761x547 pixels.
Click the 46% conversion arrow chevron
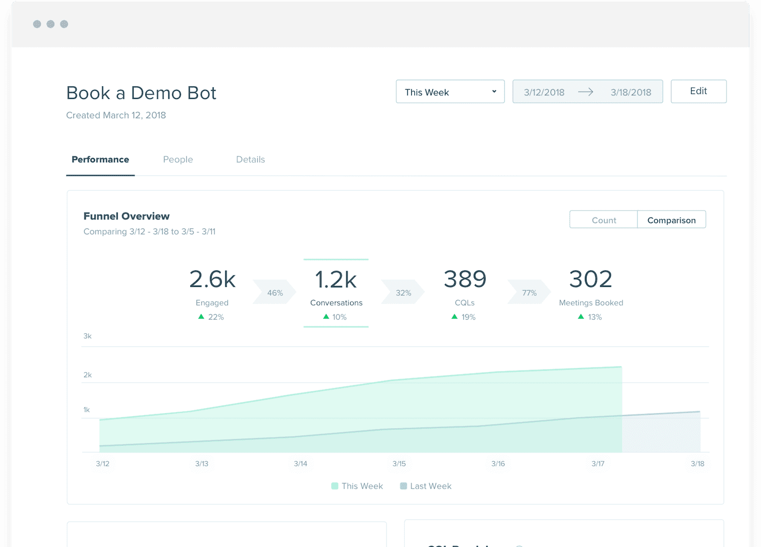pyautogui.click(x=274, y=293)
